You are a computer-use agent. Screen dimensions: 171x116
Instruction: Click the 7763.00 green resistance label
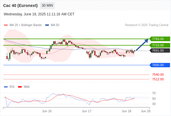coord(160,39)
